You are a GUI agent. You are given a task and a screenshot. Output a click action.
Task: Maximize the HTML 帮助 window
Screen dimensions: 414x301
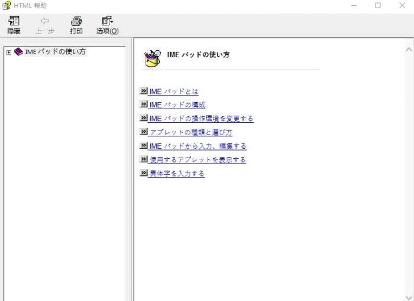pyautogui.click(x=378, y=5)
